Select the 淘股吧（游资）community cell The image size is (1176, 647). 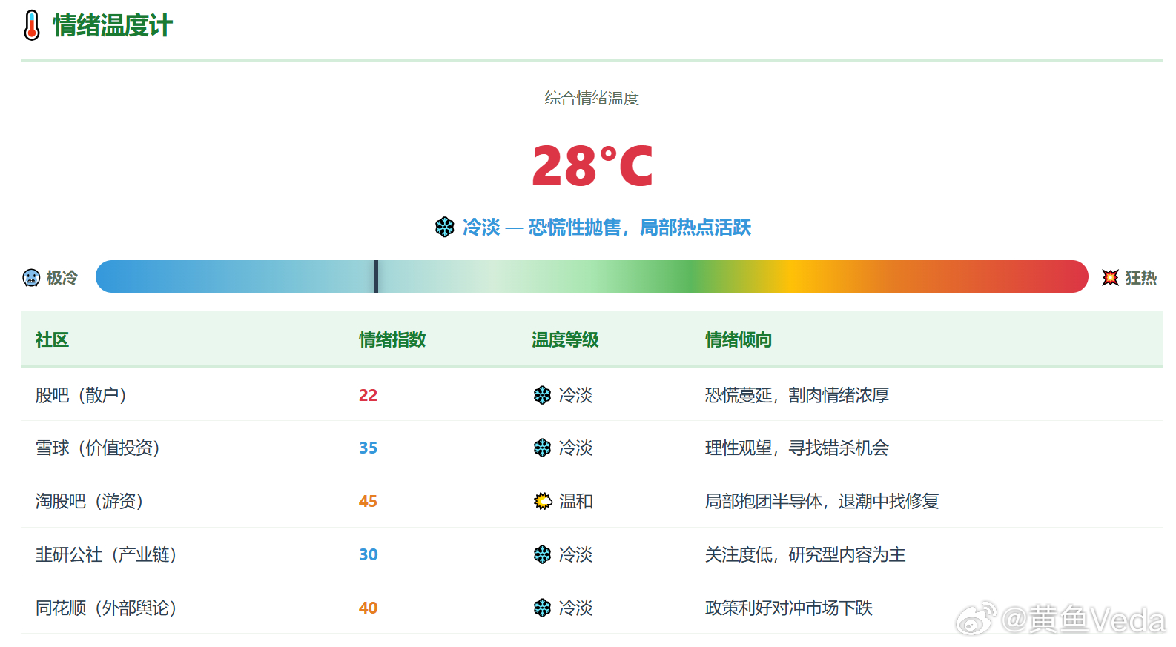click(x=90, y=501)
